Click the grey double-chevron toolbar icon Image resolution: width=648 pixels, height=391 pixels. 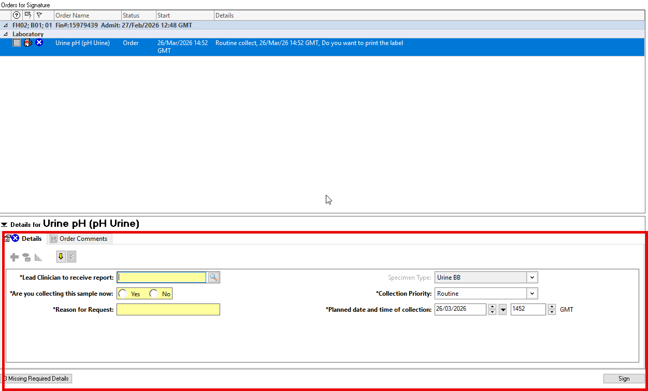pos(71,257)
